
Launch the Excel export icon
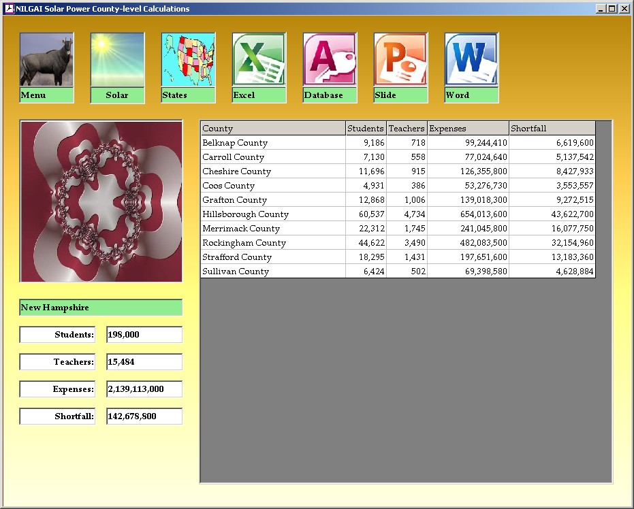259,60
